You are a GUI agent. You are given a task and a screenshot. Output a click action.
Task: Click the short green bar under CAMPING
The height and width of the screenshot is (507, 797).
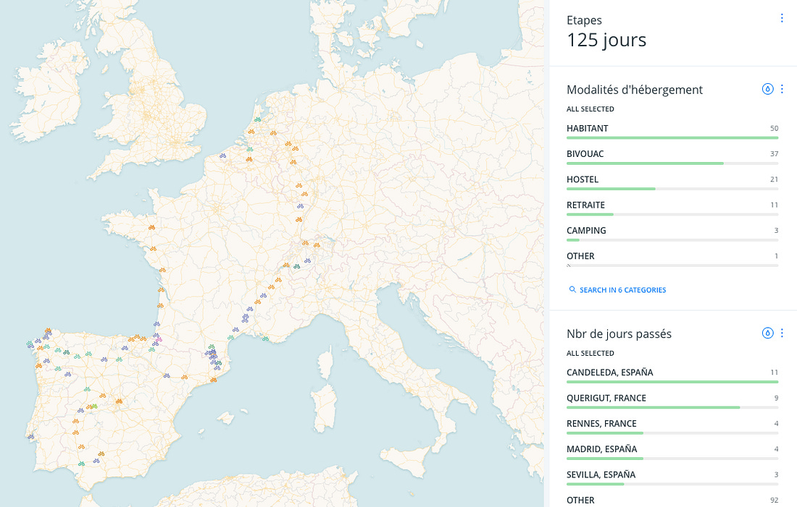(x=573, y=240)
